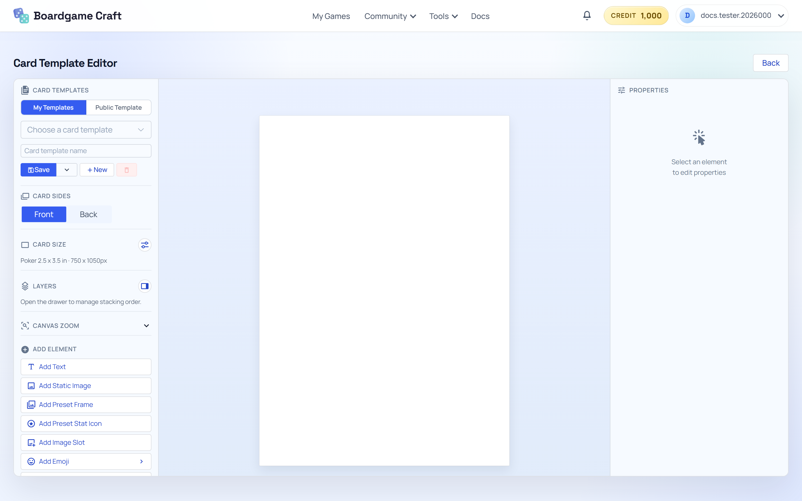Image resolution: width=802 pixels, height=501 pixels.
Task: Click the Card Template Editor heading
Action: pos(65,63)
